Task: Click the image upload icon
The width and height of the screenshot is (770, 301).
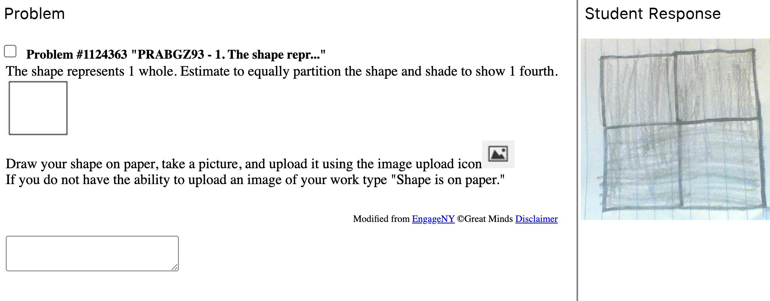Action: tap(498, 154)
